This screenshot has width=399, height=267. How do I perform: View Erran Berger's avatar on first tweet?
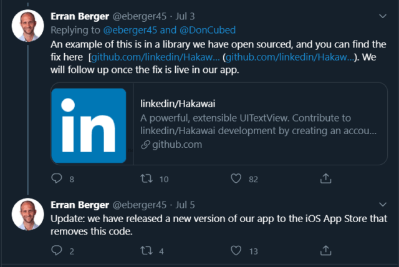coord(26,26)
